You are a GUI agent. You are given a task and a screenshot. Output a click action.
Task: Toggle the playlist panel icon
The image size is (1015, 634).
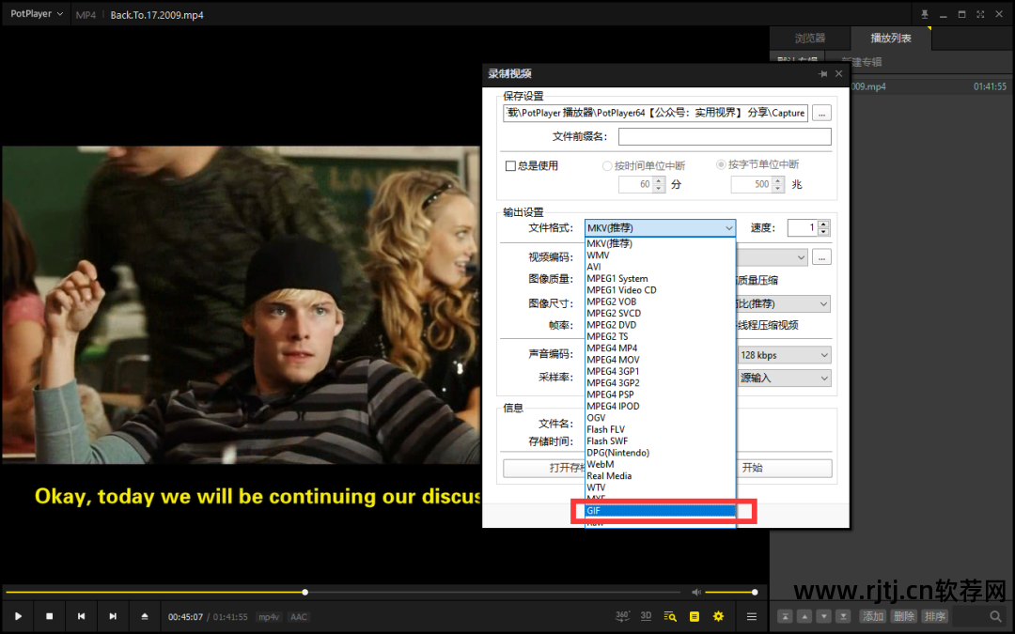click(x=694, y=616)
